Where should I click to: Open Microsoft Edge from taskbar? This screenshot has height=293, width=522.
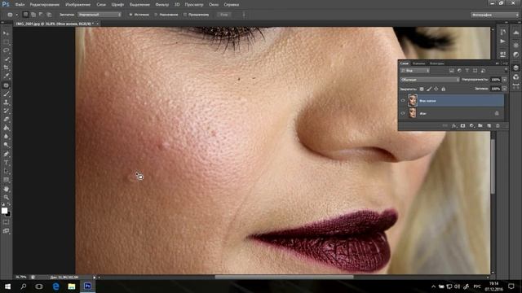[x=55, y=286]
